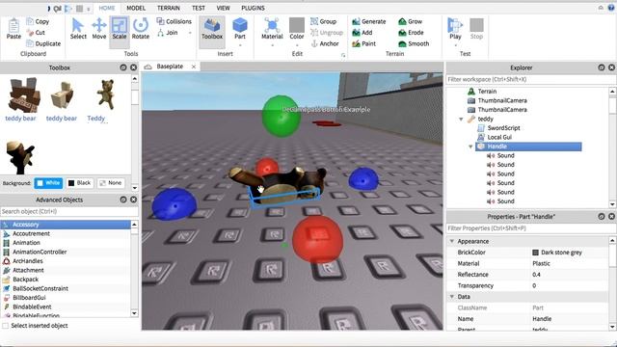Pick the standing Teddy toolbox thumbnail

coord(105,94)
